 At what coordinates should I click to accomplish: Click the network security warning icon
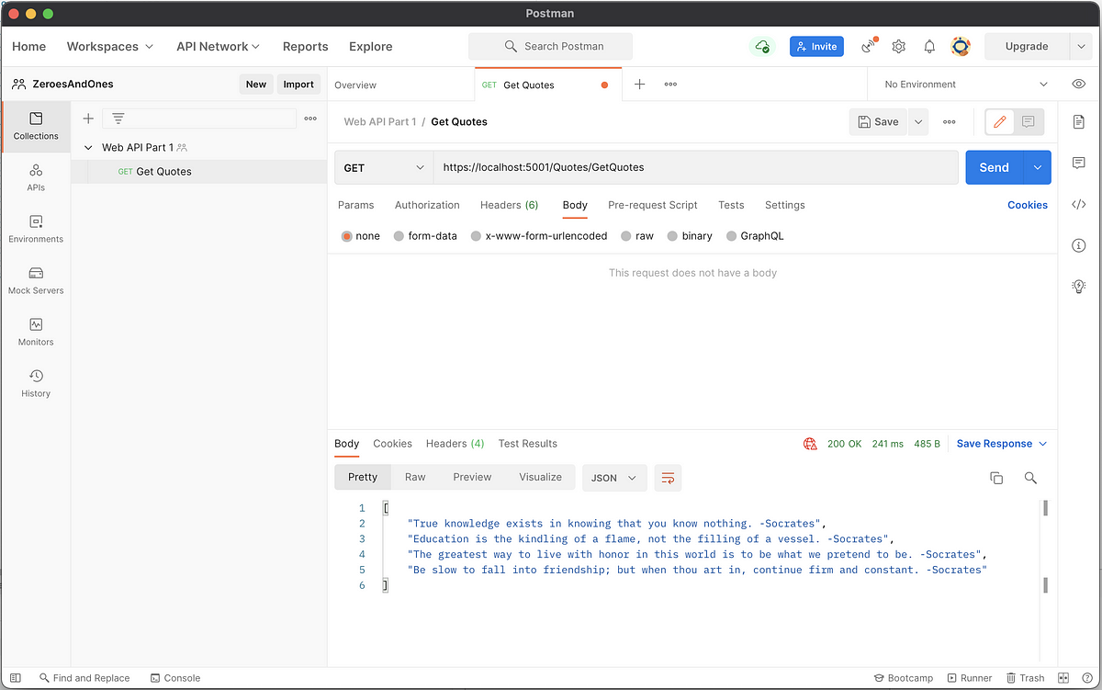(810, 444)
